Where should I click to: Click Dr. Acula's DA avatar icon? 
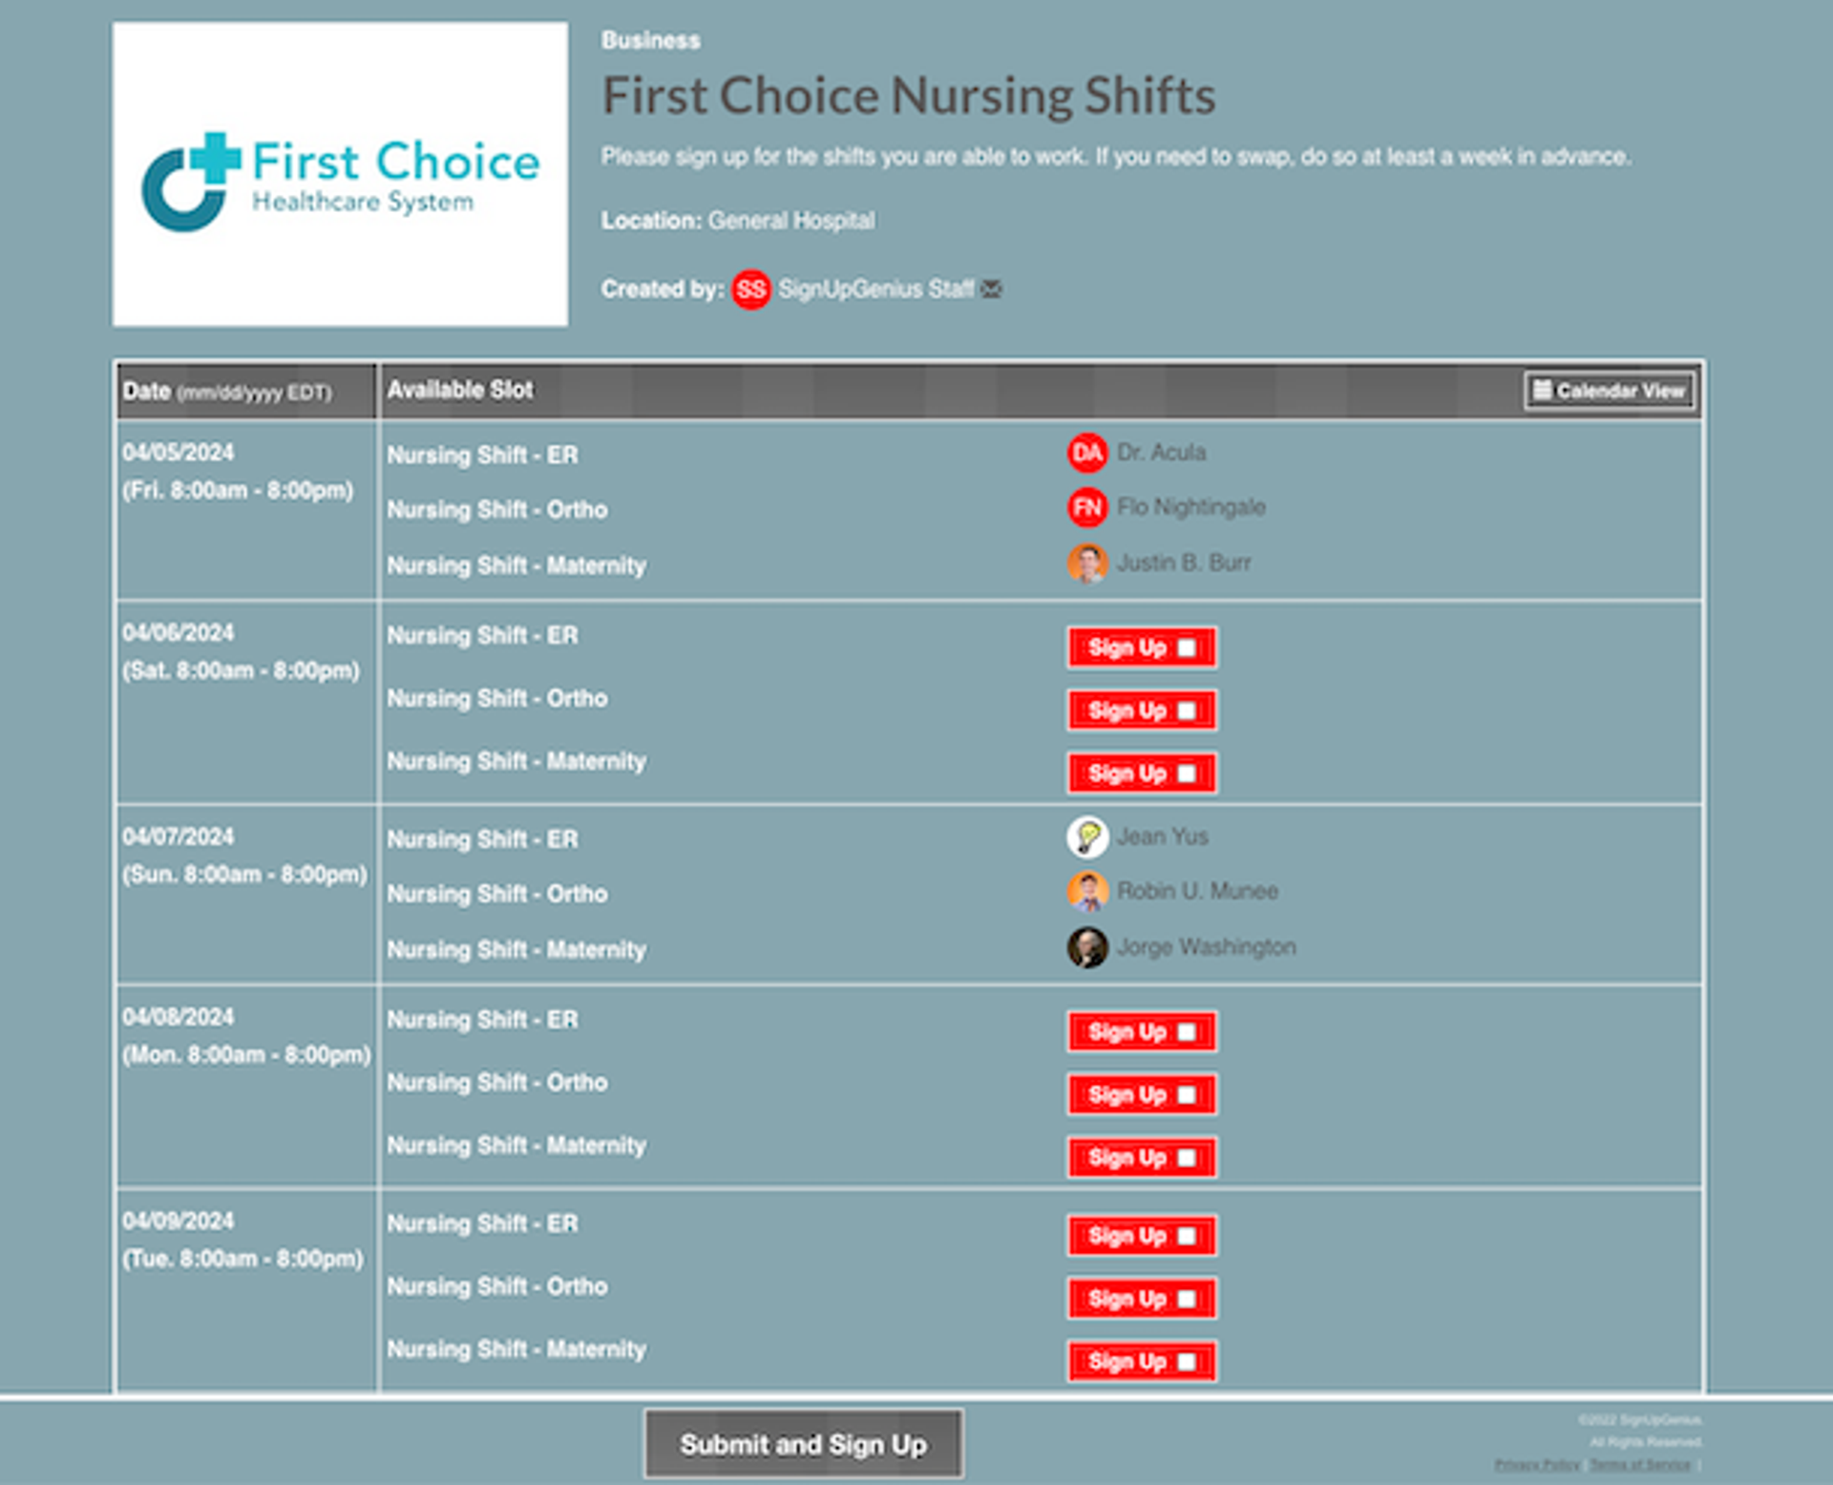[x=1087, y=453]
